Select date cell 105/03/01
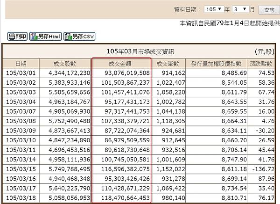The image size is (280, 204). click(x=21, y=73)
